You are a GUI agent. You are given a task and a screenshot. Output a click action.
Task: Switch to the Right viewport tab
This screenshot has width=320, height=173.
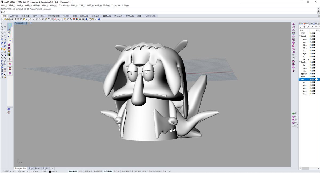pyautogui.click(x=46, y=168)
